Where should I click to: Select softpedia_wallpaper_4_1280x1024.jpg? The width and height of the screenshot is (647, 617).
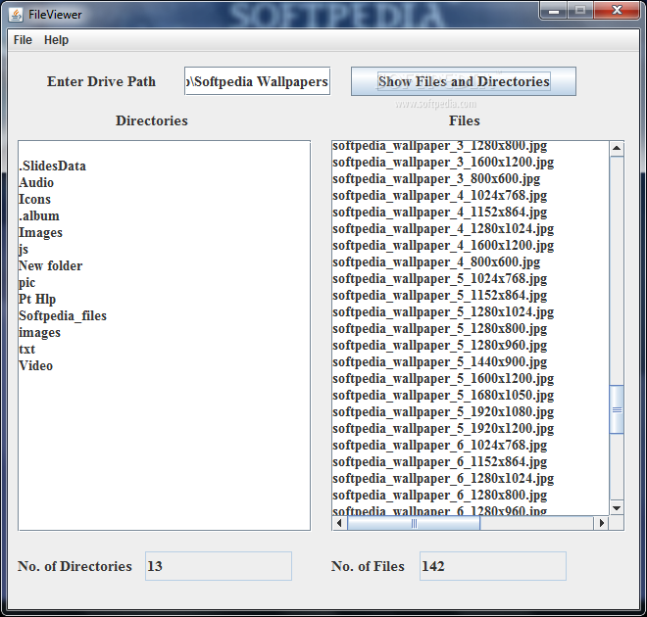coord(443,228)
